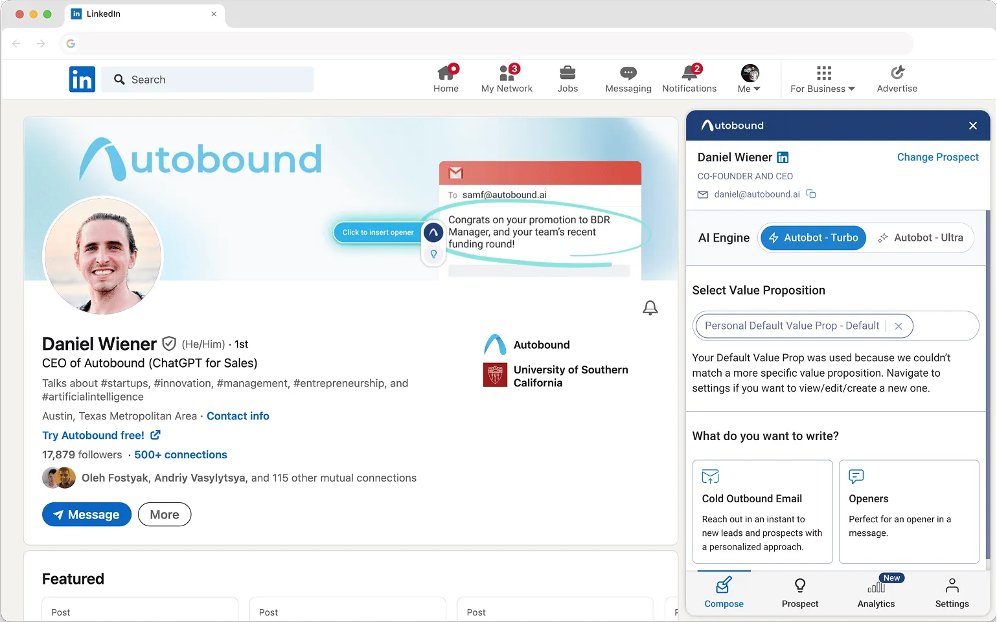Switch to the Settings tab
The image size is (997, 622).
point(952,593)
